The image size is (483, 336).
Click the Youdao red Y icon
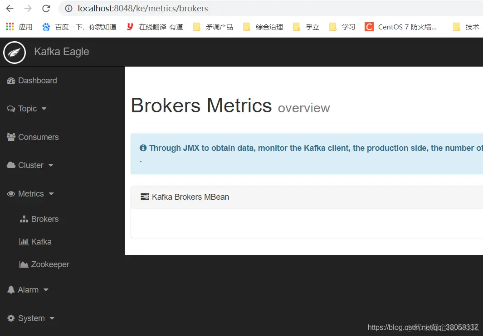pos(130,27)
